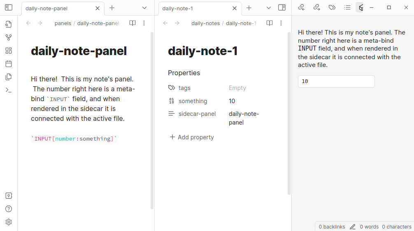Open today's daily note calendar icon
Screen dimensions: 414x231
tap(9, 64)
